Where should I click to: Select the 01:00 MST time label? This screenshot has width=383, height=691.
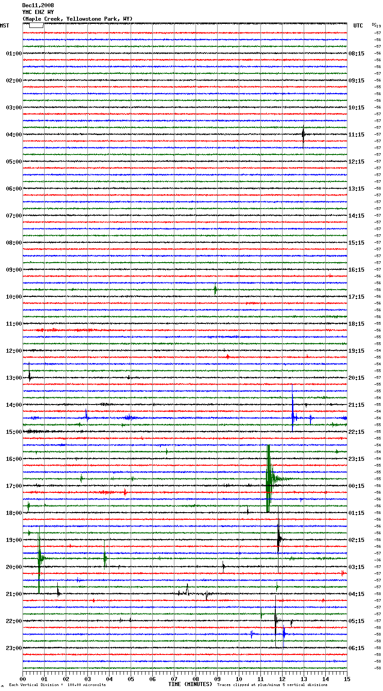(14, 54)
